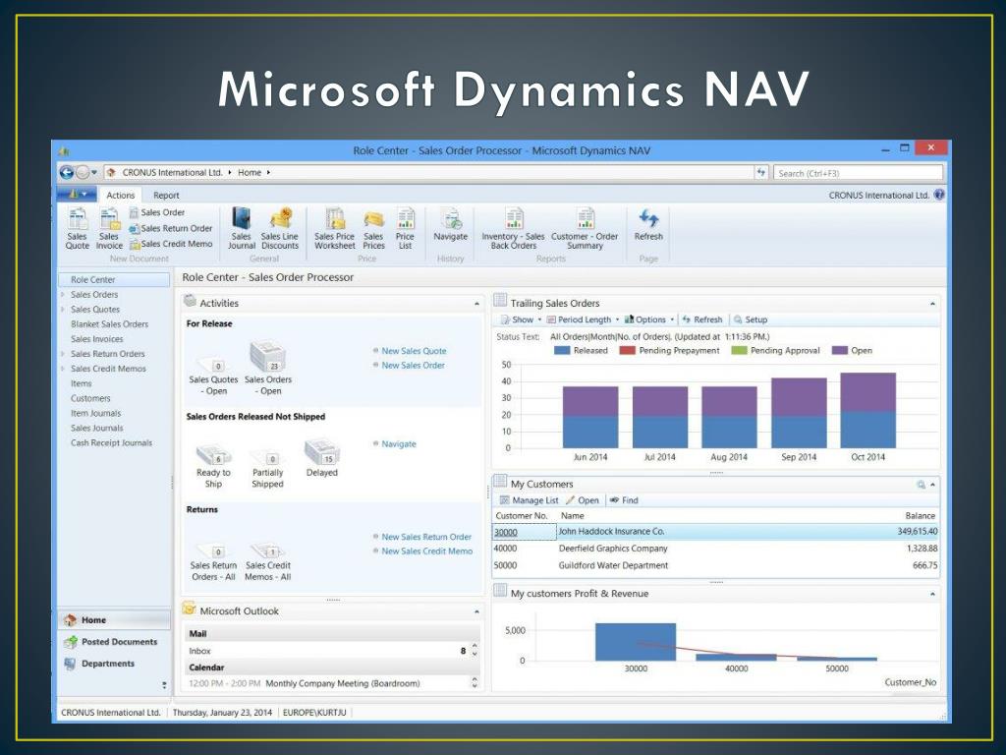Viewport: 1006px width, 755px height.
Task: Click Navigate link under Released Not Shipped
Action: tap(399, 444)
